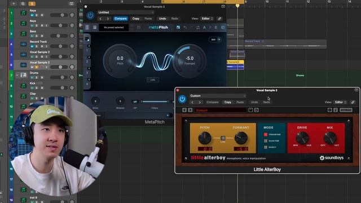
Task: Click Compare in the Little AlterBoy window
Action: (x=212, y=102)
